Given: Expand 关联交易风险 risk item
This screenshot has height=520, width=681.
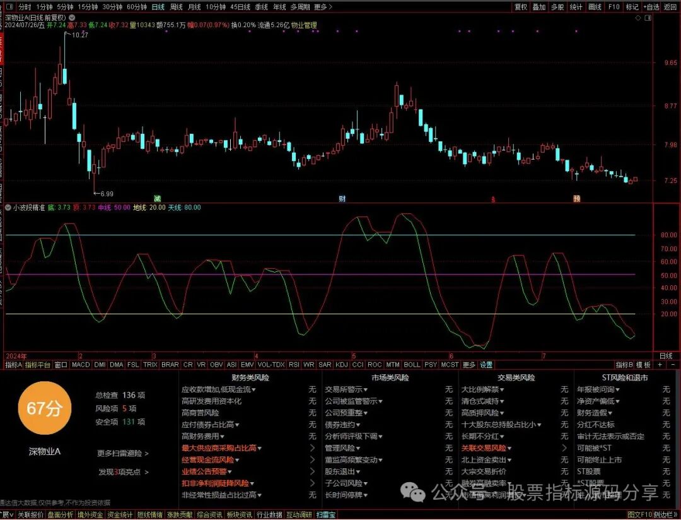Looking at the screenshot, I should click(486, 448).
